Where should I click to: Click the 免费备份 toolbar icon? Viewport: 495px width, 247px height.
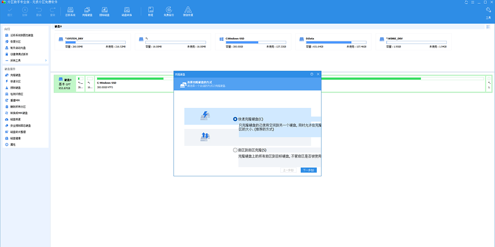(x=169, y=11)
